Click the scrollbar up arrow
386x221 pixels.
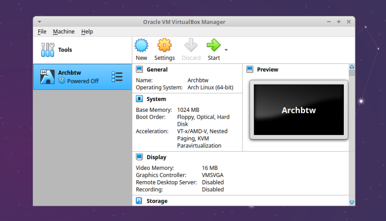(351, 67)
